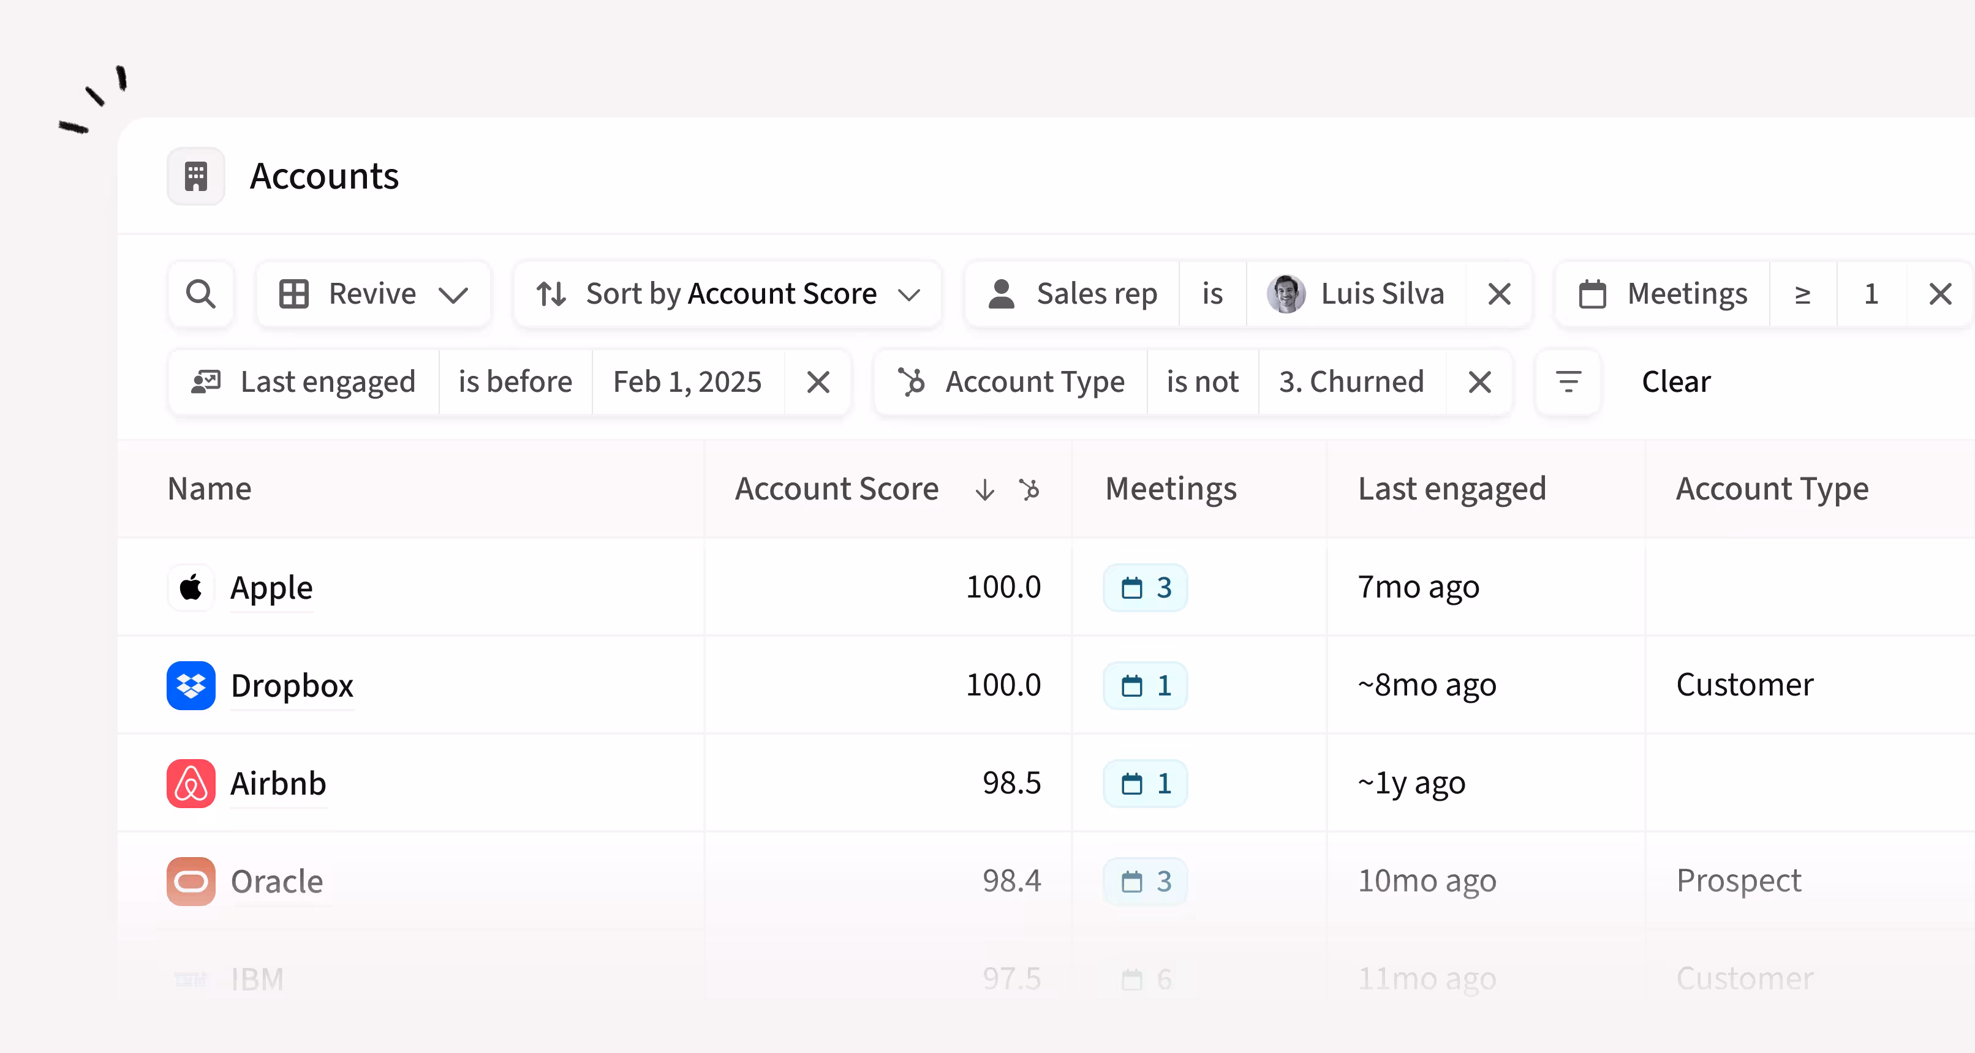Open IBM's 6 meetings badge

(x=1146, y=980)
